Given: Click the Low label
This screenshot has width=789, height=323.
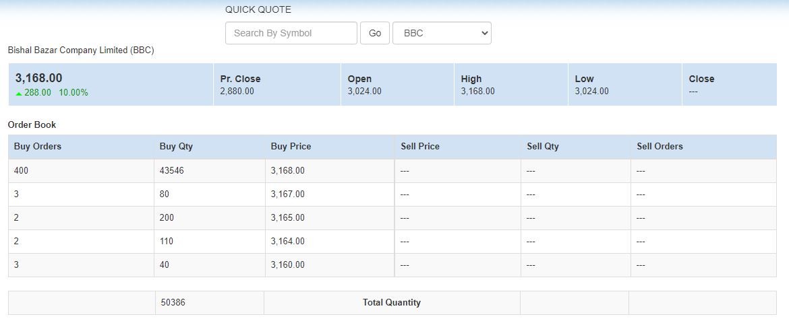Looking at the screenshot, I should (584, 79).
